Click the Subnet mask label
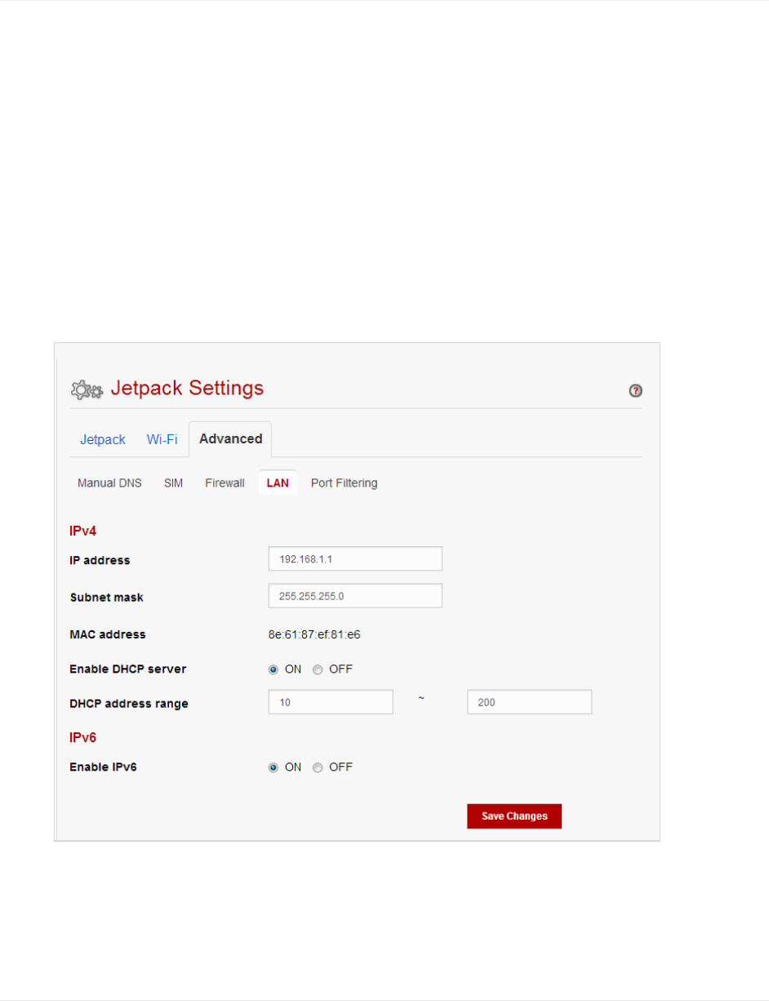769x1001 pixels. (107, 598)
